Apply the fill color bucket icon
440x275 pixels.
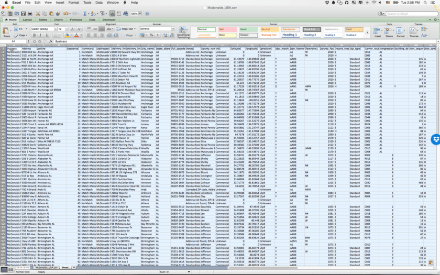click(67, 35)
